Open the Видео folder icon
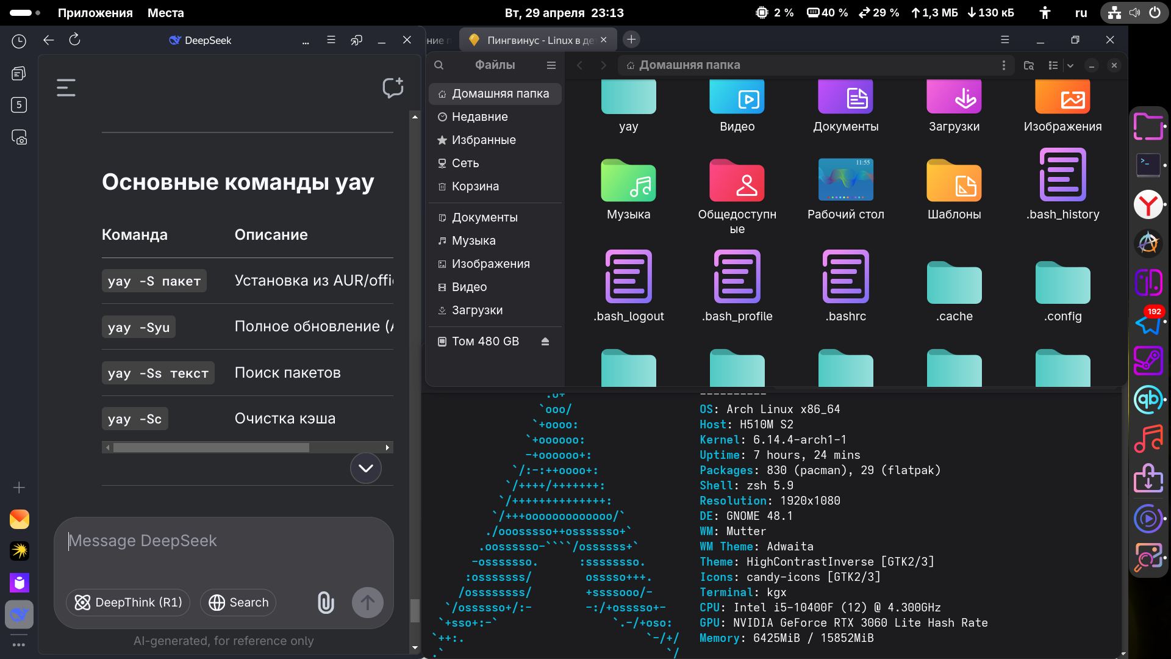 pyautogui.click(x=737, y=98)
